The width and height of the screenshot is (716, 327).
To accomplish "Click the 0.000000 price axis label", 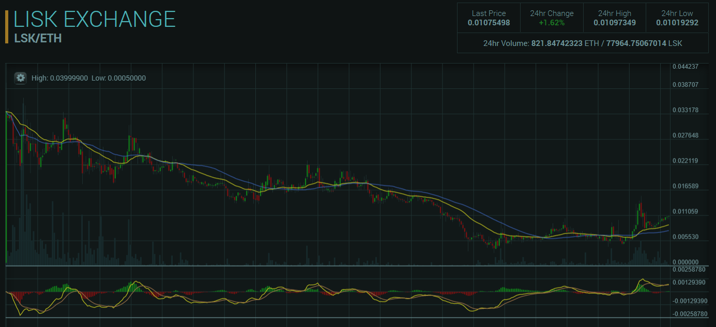I will point(685,262).
